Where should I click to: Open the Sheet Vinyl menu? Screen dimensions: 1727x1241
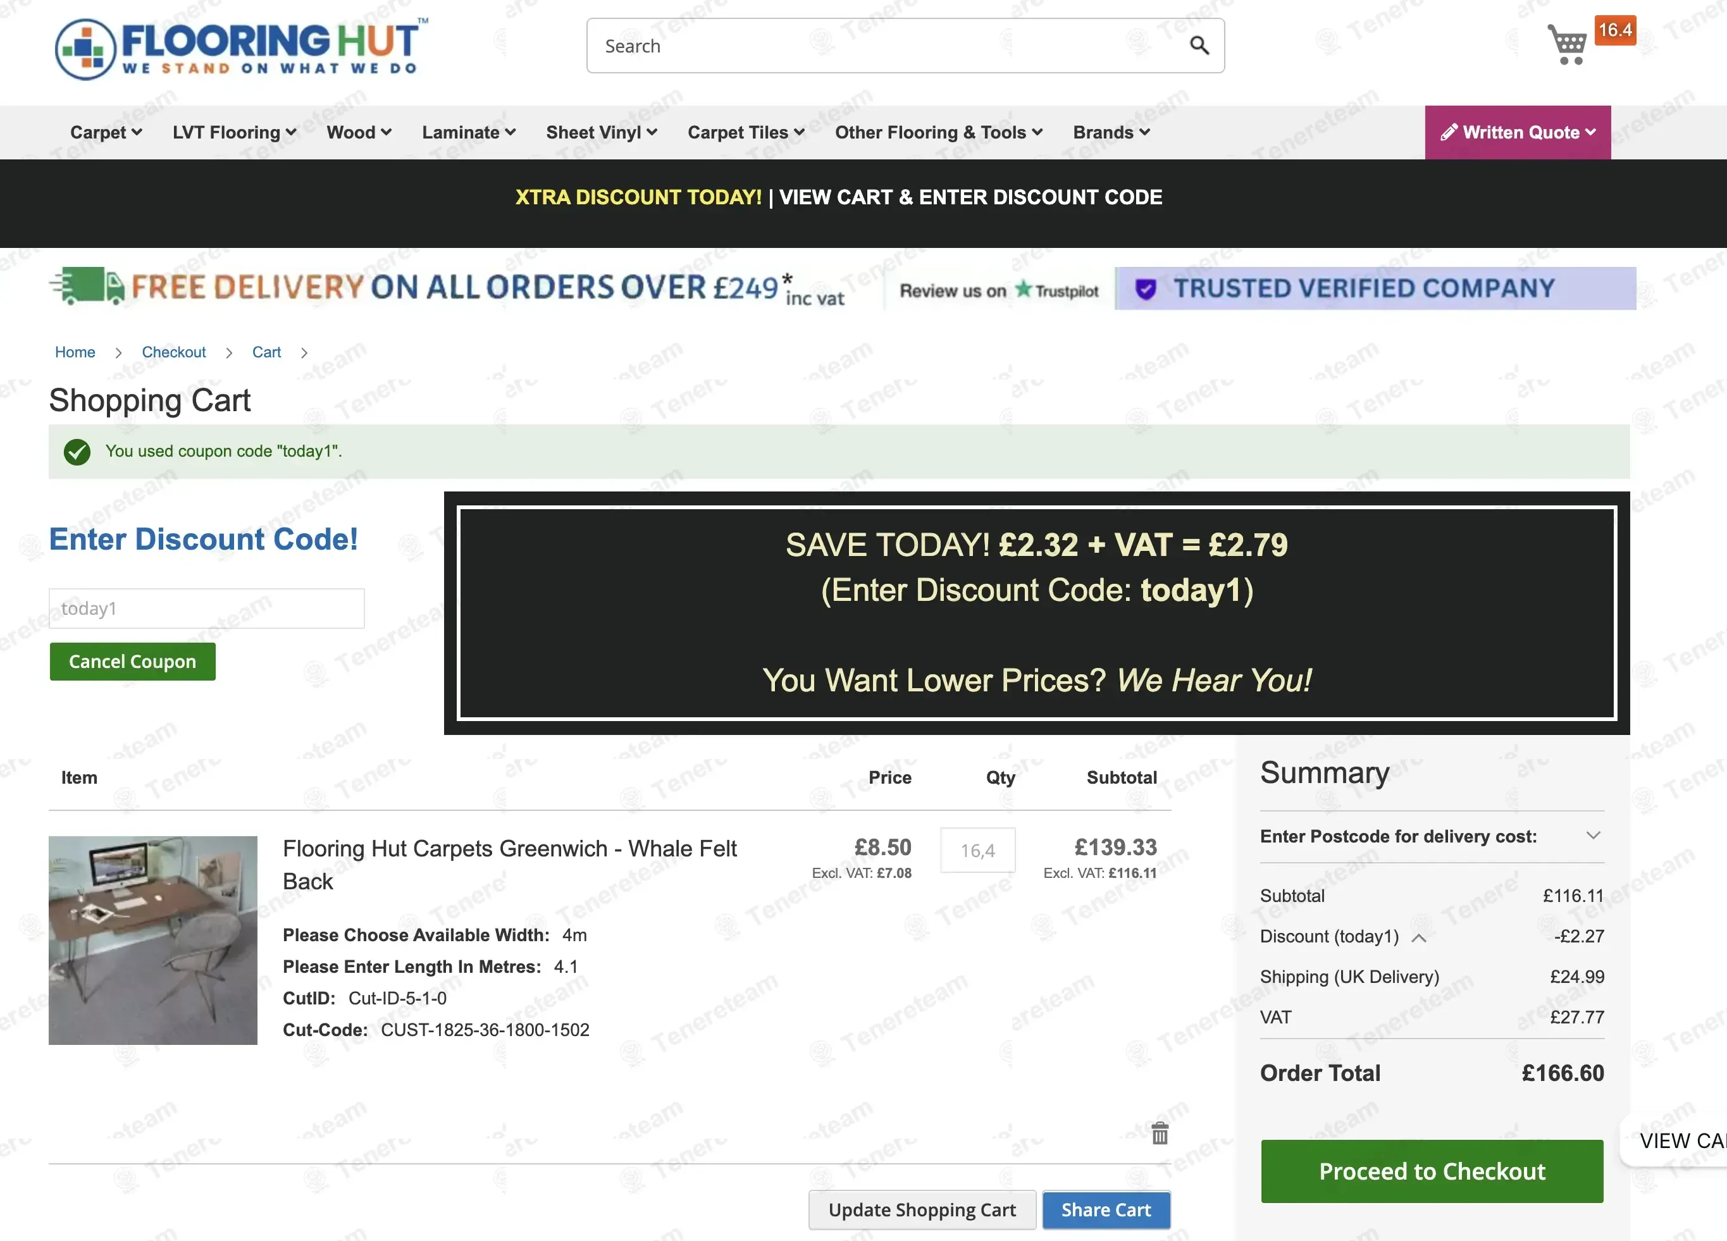601,132
